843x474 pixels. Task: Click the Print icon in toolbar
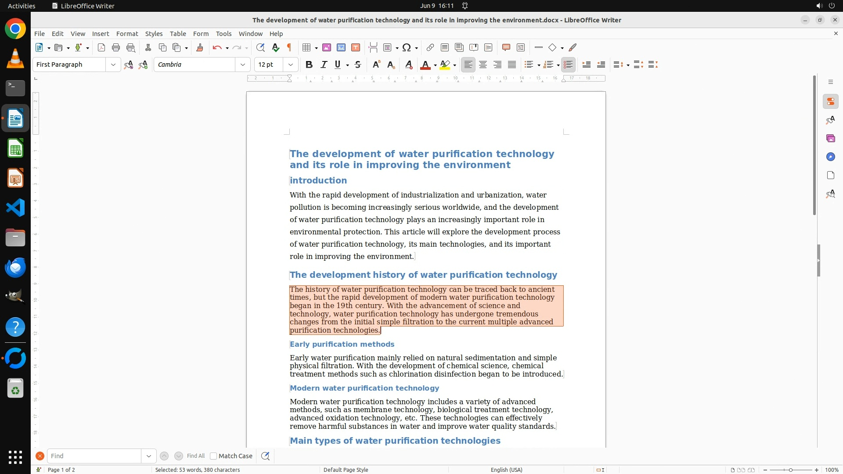116,47
